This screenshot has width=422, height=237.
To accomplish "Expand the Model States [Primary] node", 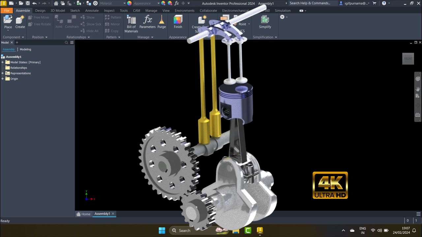I will click(3, 62).
